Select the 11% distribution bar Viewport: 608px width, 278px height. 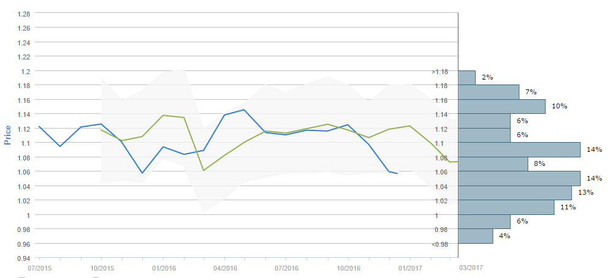(506, 207)
